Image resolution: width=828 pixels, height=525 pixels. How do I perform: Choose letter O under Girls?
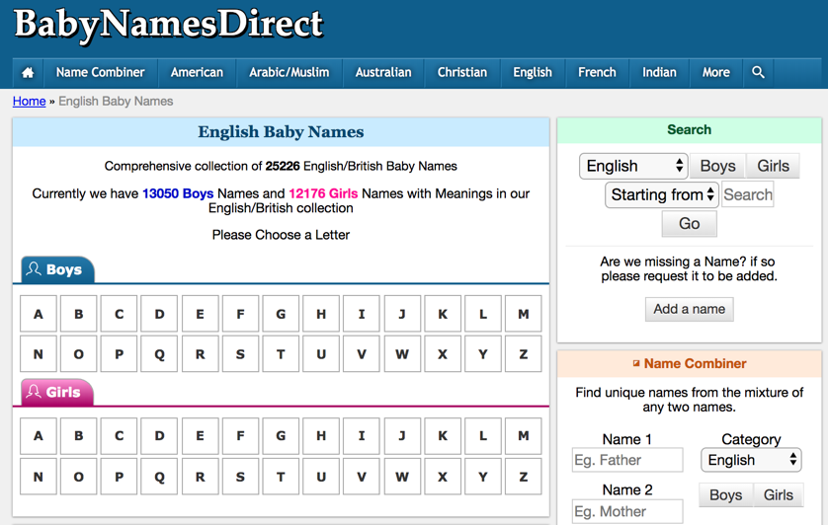coord(79,477)
